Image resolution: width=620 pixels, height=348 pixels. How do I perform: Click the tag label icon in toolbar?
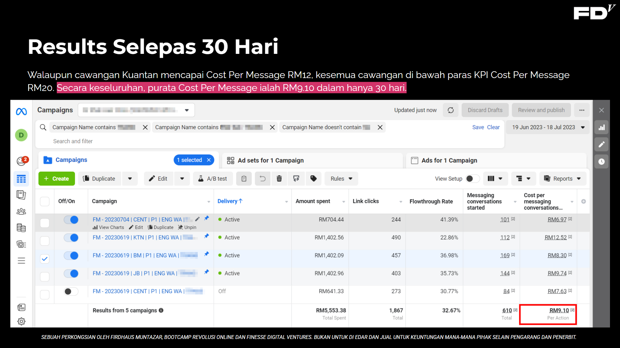point(313,179)
